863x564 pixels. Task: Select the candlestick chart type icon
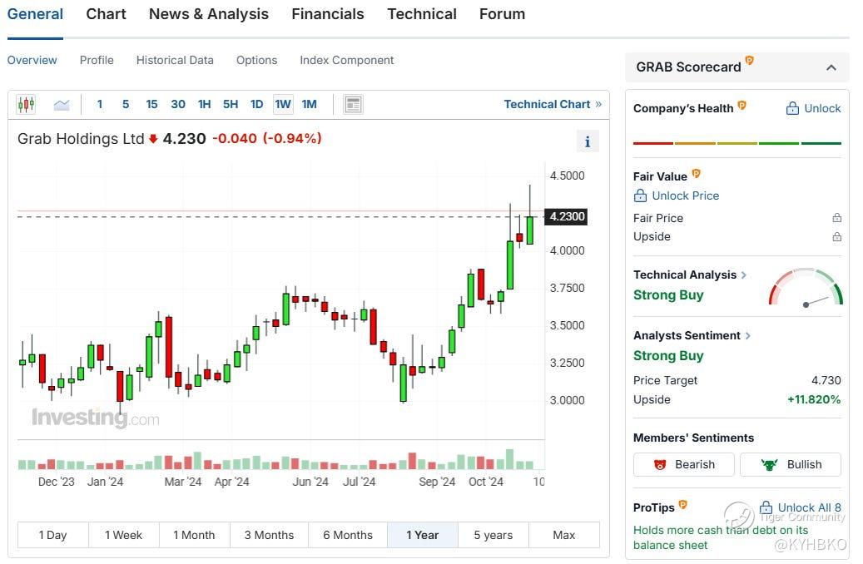click(26, 104)
